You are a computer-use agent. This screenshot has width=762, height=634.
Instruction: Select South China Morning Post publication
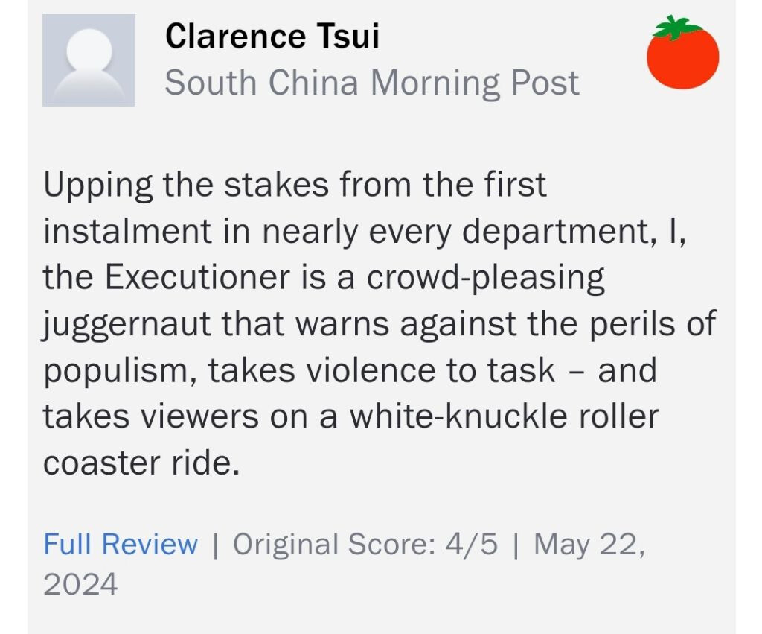(x=371, y=83)
